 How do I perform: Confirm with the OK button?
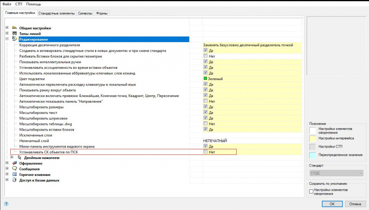click(332, 204)
